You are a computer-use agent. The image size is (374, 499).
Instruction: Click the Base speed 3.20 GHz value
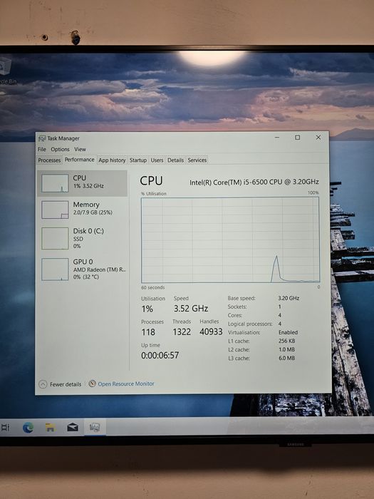coord(289,298)
